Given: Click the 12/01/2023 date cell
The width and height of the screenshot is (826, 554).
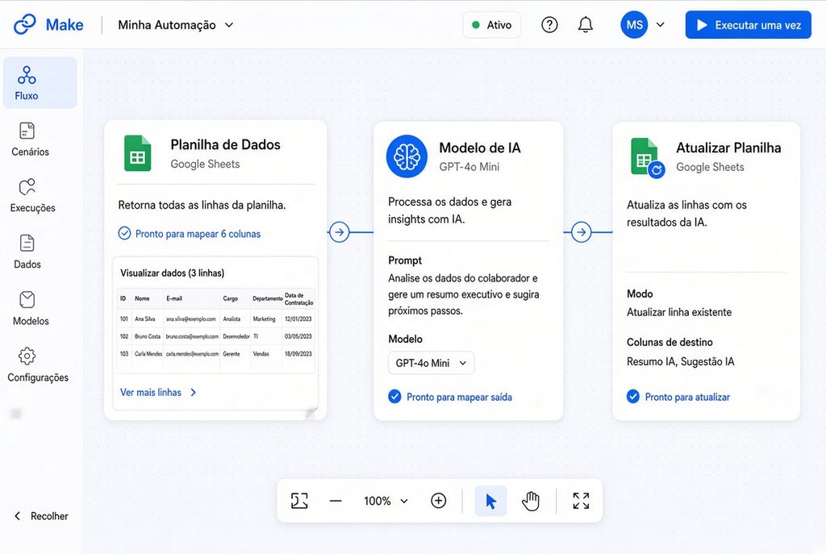Looking at the screenshot, I should 298,319.
